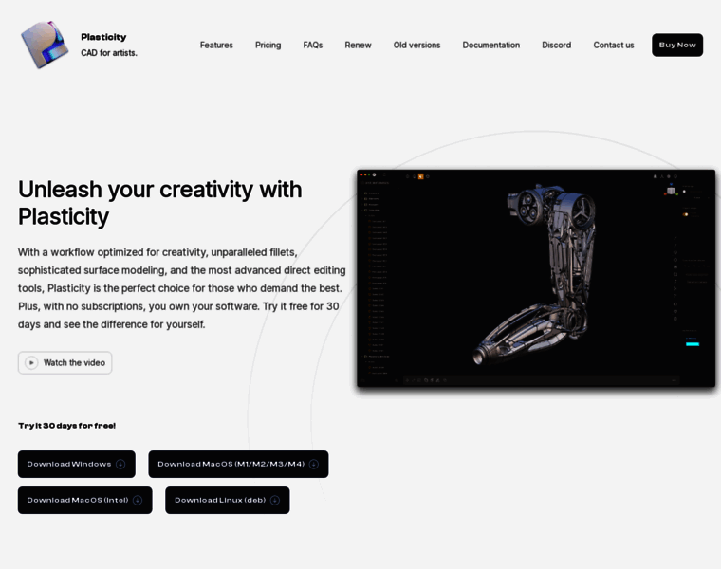The width and height of the screenshot is (721, 569).
Task: Select Renew in the navigation
Action: pos(359,45)
